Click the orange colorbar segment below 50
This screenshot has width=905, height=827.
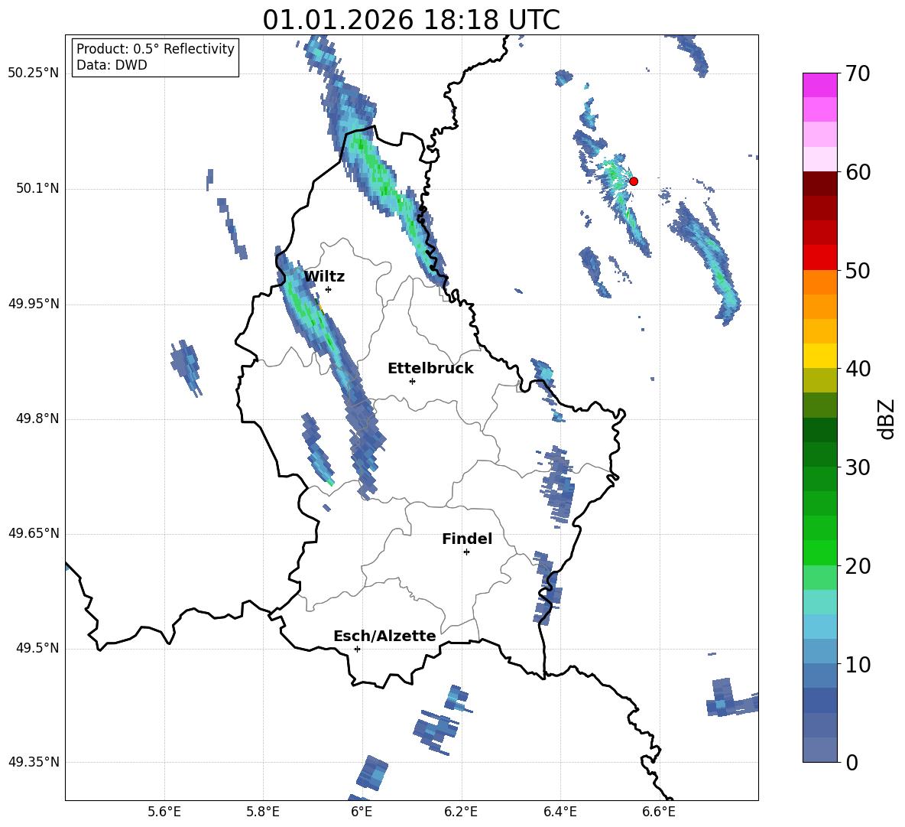click(819, 282)
